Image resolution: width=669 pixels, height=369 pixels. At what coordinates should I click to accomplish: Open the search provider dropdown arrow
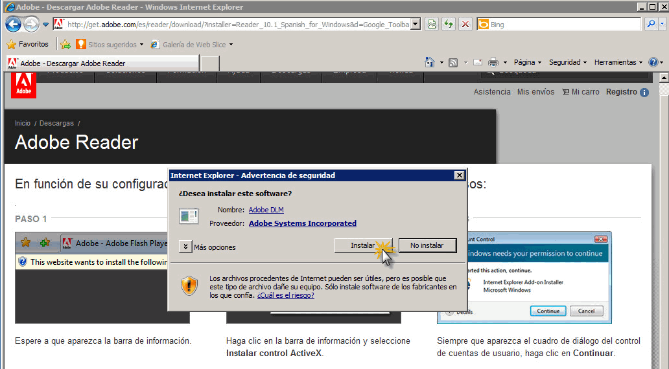[x=662, y=25]
